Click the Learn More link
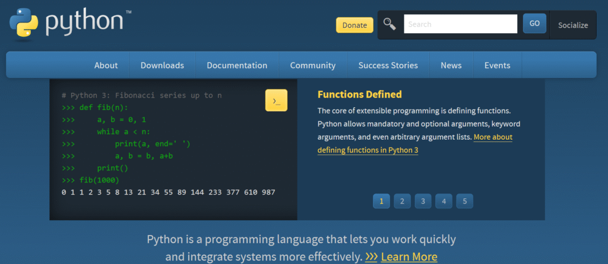The width and height of the screenshot is (608, 264). pos(409,257)
